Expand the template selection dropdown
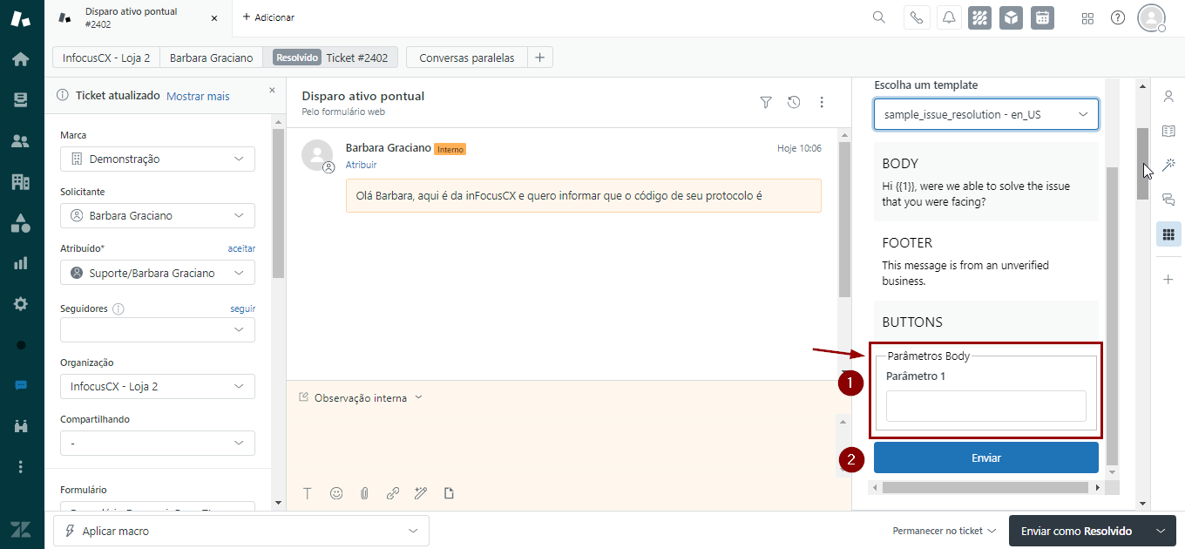The height and width of the screenshot is (549, 1185). 985,114
